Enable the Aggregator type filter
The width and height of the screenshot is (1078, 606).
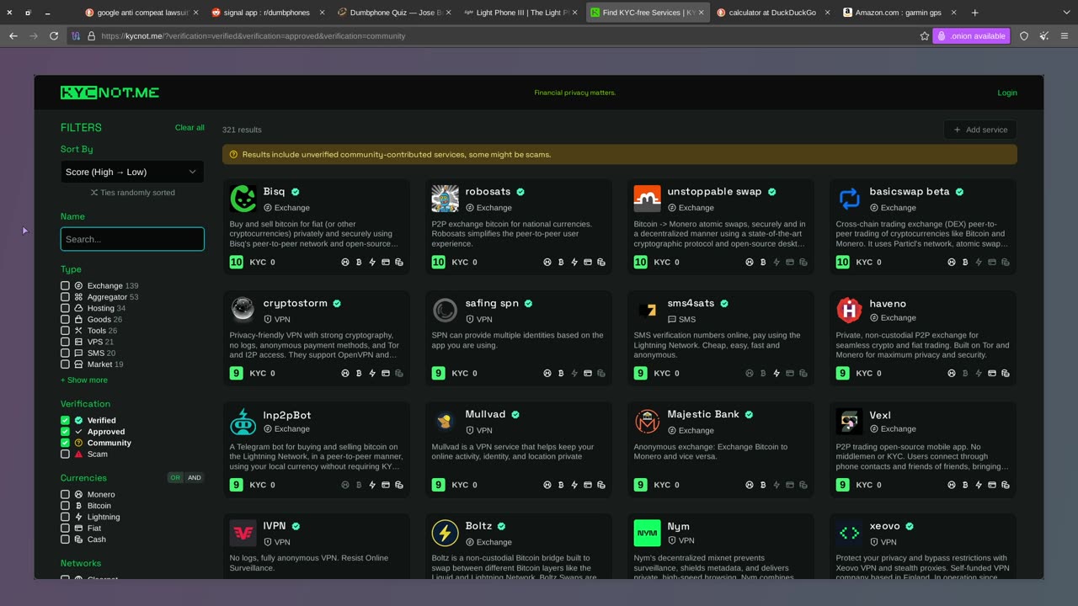[65, 297]
